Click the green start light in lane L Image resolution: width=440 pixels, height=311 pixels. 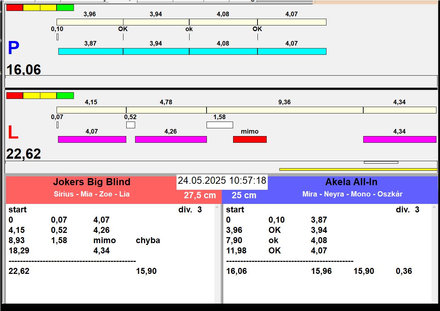pyautogui.click(x=65, y=95)
